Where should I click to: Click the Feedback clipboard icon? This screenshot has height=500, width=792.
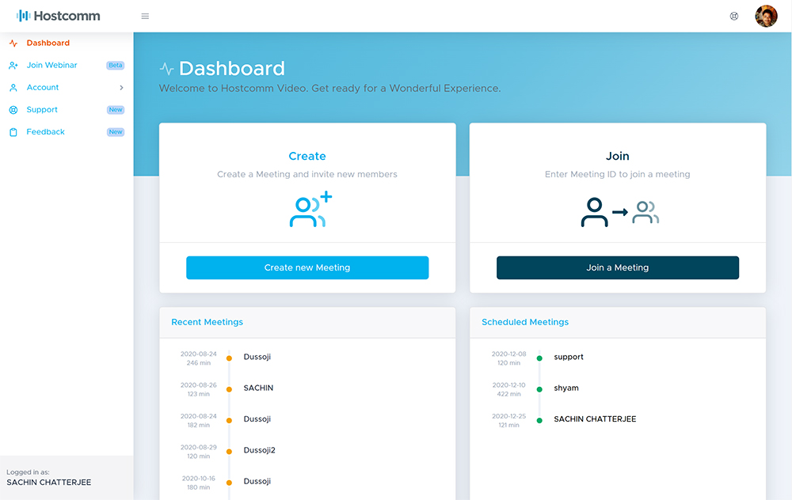(13, 132)
